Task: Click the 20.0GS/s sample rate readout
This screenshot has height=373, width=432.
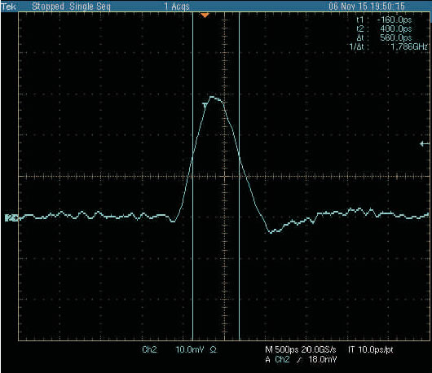Action: 319,349
